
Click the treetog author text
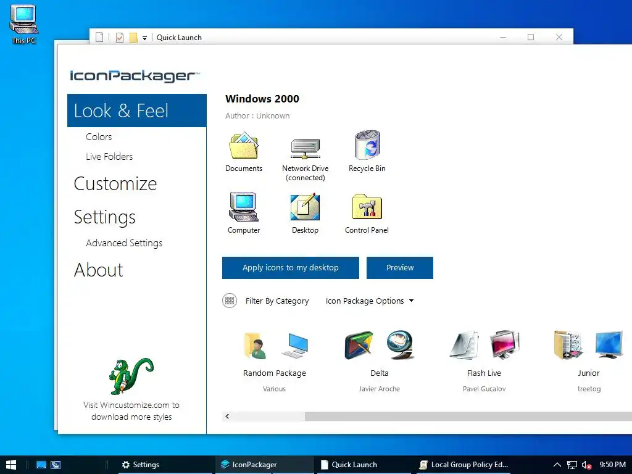pyautogui.click(x=589, y=389)
